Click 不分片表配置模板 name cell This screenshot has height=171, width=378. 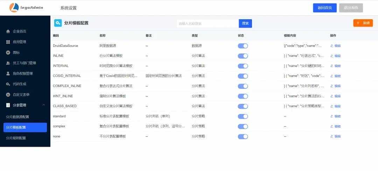pos(113,137)
